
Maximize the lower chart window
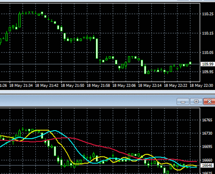coord(196,102)
